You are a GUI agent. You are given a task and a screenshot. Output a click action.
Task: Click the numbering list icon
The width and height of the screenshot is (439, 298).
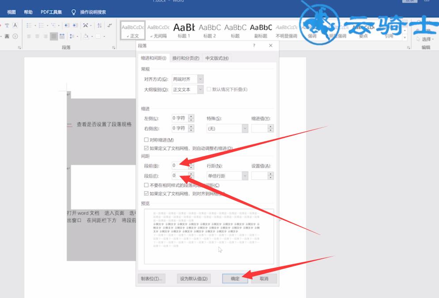coord(41,26)
